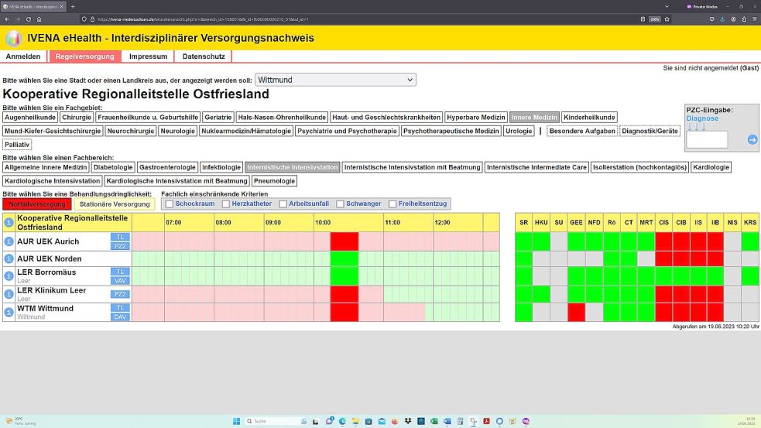This screenshot has width=761, height=428.
Task: Click the Diagnose link in PZC panel
Action: [702, 118]
